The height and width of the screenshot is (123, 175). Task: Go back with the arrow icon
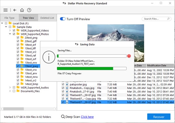tap(15, 10)
